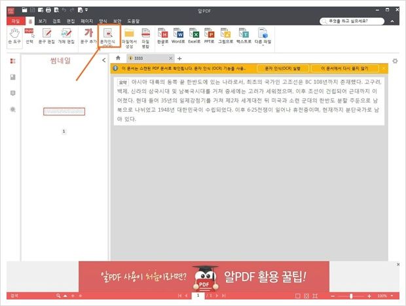Click 파일 병합 merge files icon
Screen dimensions: 406x306
[145, 38]
